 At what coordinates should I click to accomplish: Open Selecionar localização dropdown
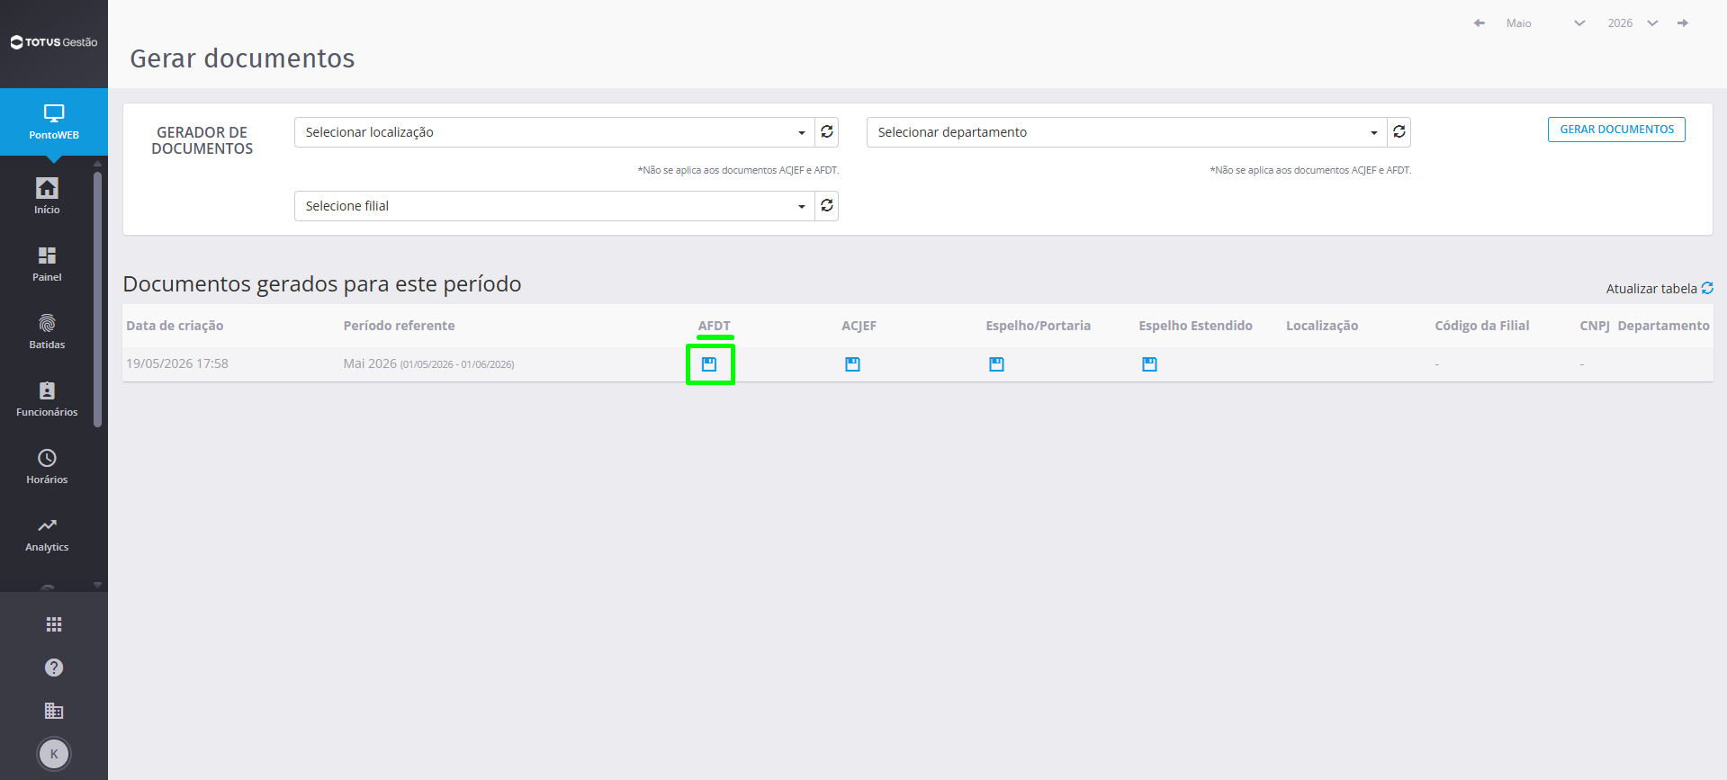coord(554,132)
